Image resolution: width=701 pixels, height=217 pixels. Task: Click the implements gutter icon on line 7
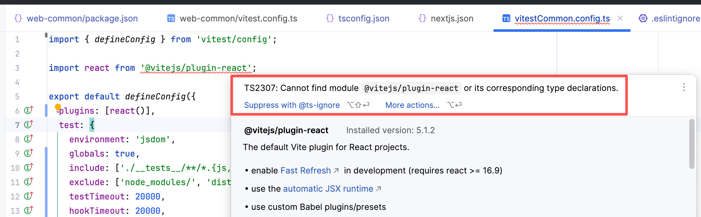29,125
